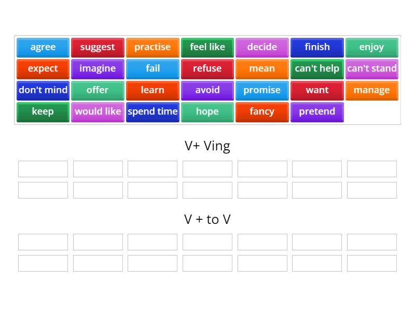Click the 'decide' word tile
The image size is (415, 311).
point(262,47)
